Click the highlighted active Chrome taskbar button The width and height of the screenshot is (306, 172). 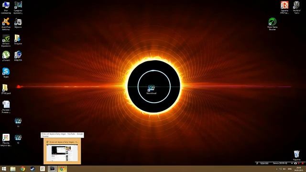tap(62, 169)
